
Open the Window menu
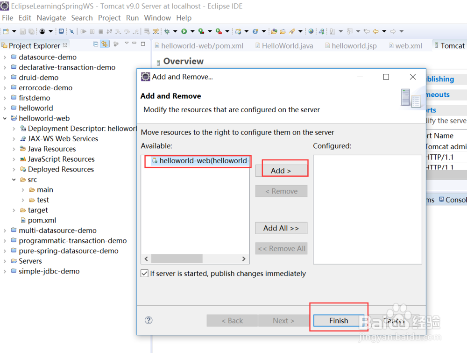click(x=157, y=18)
